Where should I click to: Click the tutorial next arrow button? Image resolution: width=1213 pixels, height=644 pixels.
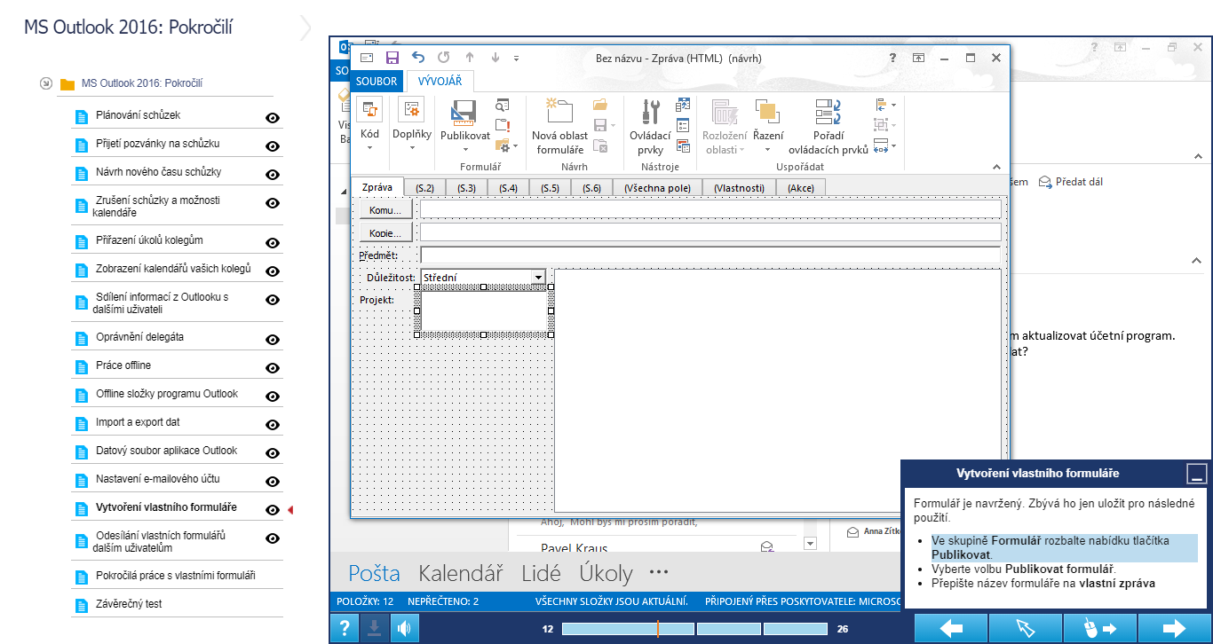tap(1174, 629)
